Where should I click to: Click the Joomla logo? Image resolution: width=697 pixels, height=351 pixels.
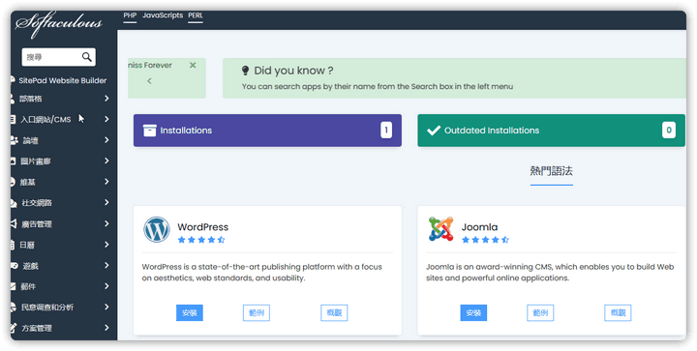(440, 229)
